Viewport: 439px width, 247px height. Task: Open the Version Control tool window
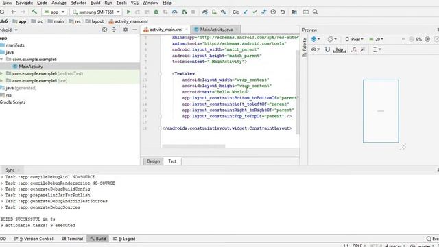[x=34, y=239]
